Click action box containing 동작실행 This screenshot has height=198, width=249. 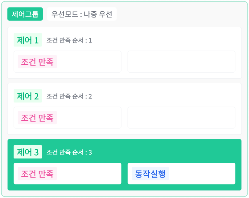182,174
